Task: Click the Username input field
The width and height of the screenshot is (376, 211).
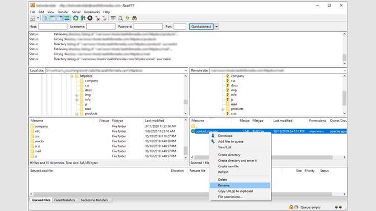Action: pos(101,27)
